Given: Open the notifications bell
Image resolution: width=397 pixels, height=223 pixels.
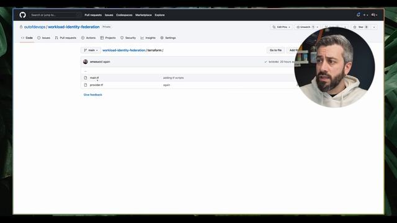Looking at the screenshot, I should tap(358, 15).
